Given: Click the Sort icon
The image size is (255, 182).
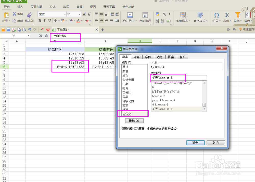Looking at the screenshot, I should click(x=248, y=15).
